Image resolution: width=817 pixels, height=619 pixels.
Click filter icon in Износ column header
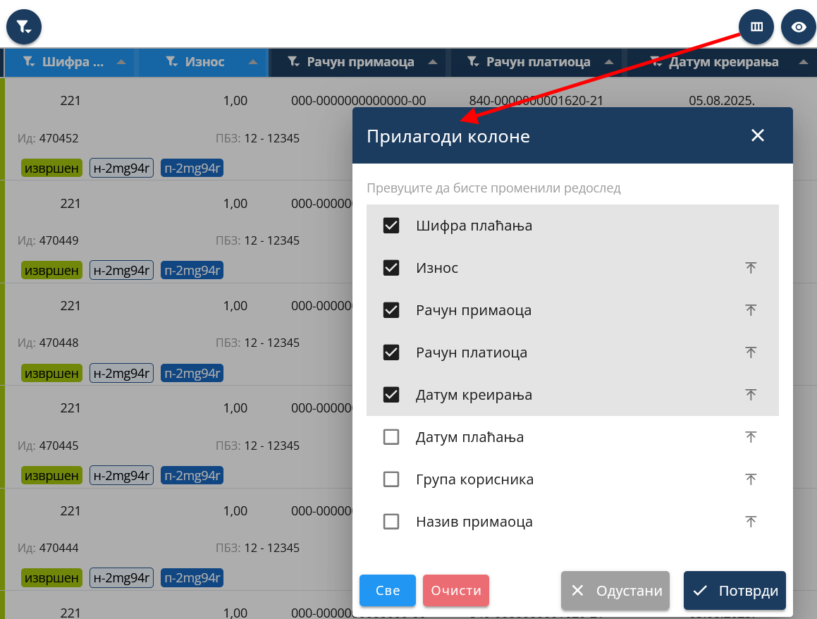171,62
